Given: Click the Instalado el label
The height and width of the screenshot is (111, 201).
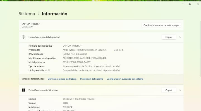Looking at the screenshot, I should (x=34, y=107).
